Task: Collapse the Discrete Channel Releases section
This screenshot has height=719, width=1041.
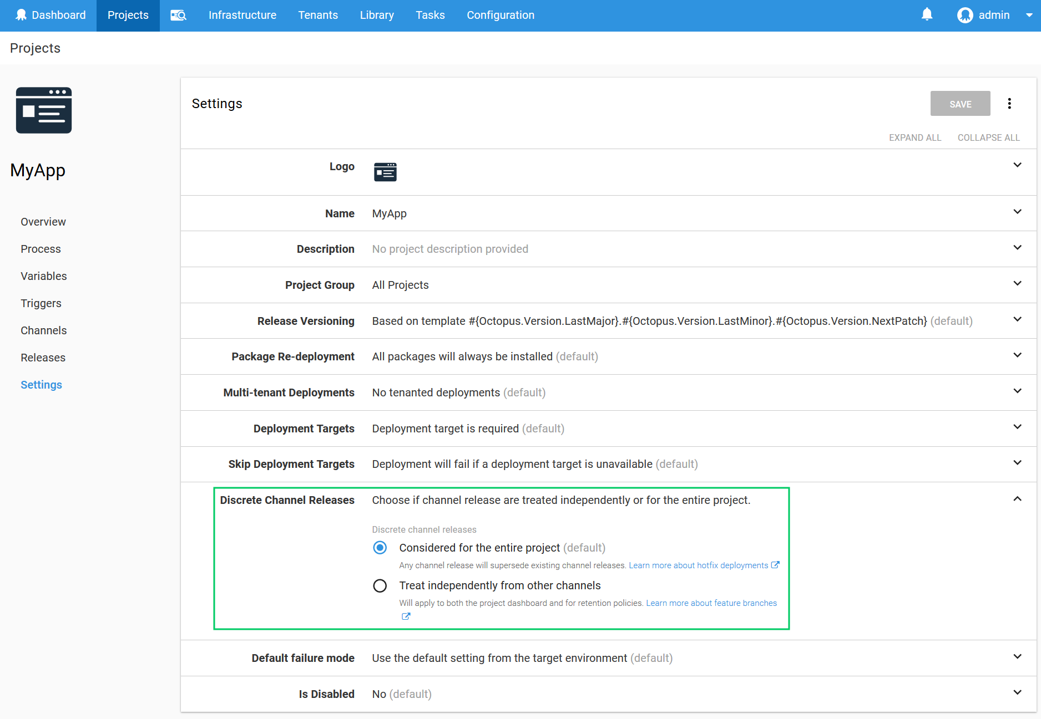Action: point(1017,498)
